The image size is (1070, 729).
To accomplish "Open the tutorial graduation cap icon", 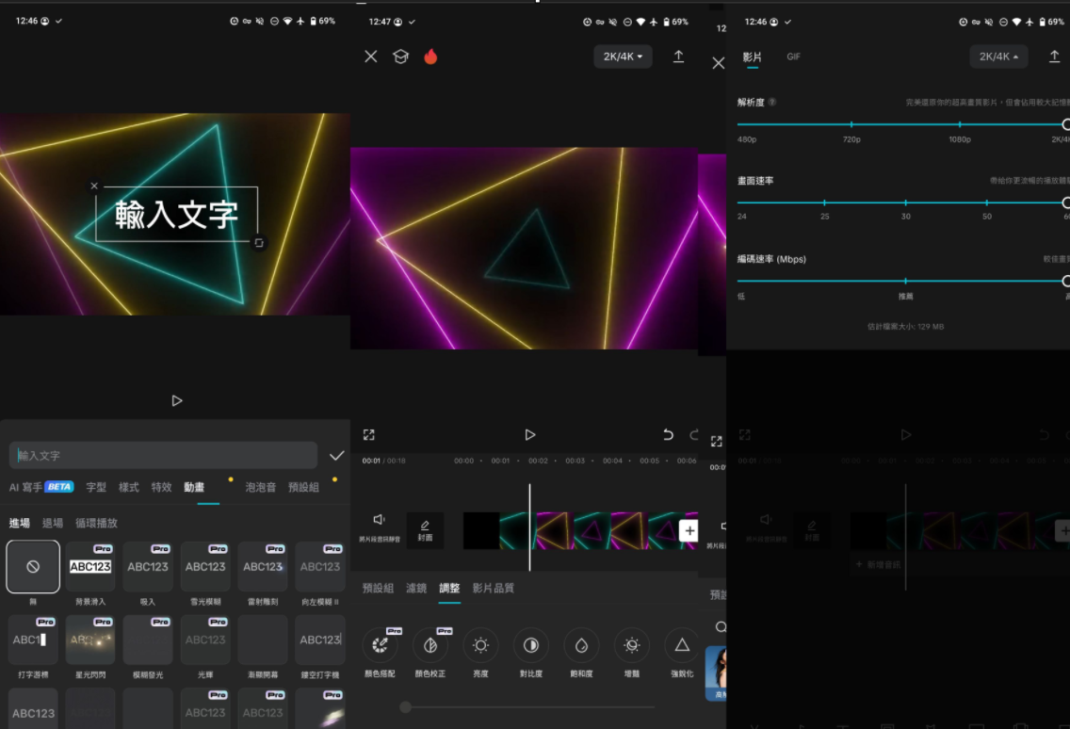I will click(400, 57).
